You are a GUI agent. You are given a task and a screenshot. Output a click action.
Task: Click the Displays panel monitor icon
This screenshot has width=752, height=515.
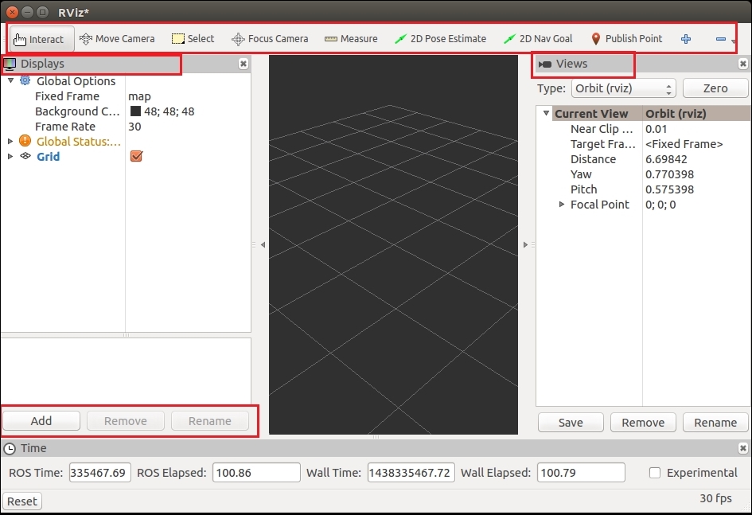pos(9,64)
